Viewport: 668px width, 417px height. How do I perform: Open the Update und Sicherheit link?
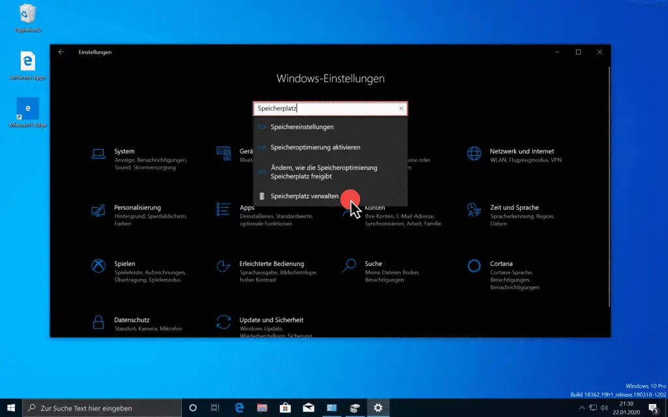271,319
